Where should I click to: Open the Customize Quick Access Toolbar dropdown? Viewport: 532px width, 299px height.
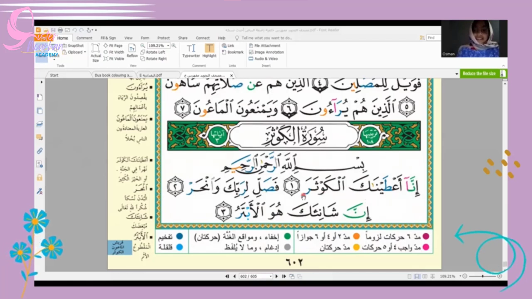[96, 30]
